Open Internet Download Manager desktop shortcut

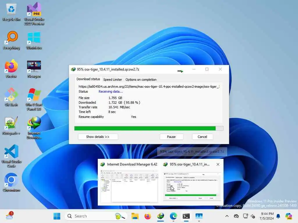tap(34, 128)
